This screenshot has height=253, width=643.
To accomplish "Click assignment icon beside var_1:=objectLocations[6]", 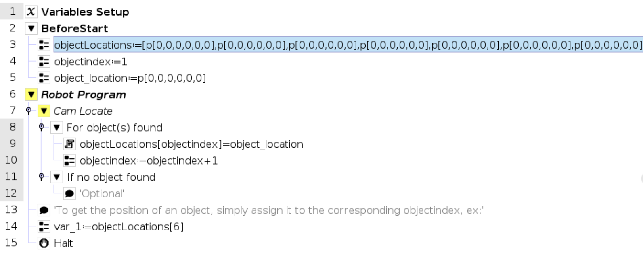I will pos(44,227).
